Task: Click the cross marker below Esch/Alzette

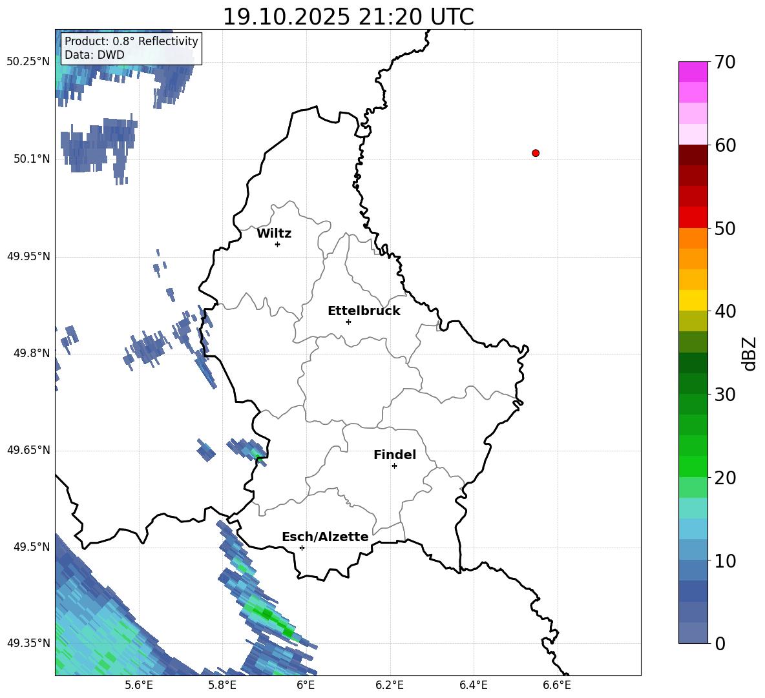Action: coord(302,548)
